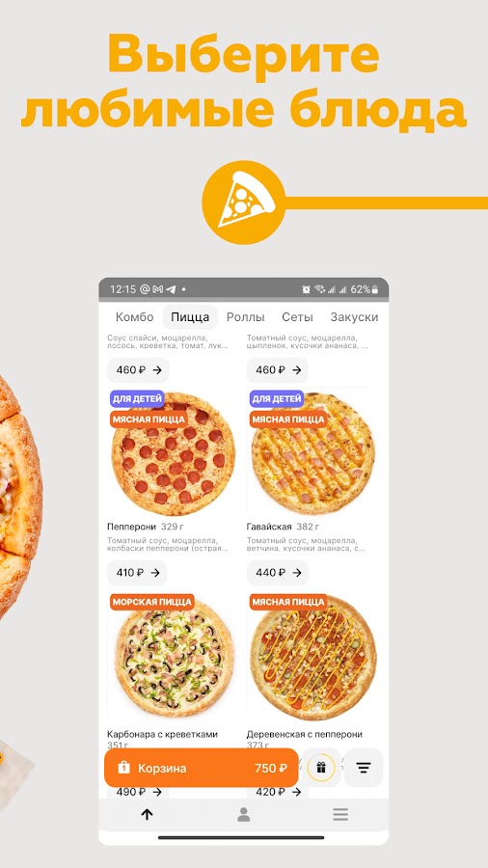Add Гавайская for 440 ₽
The height and width of the screenshot is (868, 488).
(x=278, y=572)
